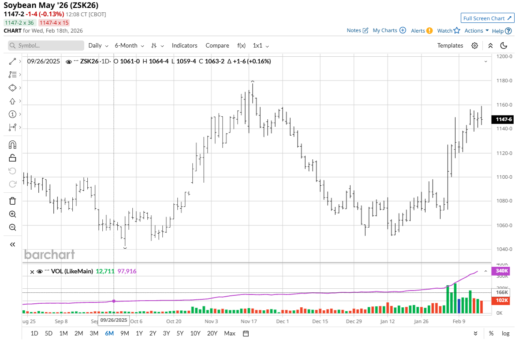Remove the VOL indicator with X
The height and width of the screenshot is (346, 519).
[32, 272]
